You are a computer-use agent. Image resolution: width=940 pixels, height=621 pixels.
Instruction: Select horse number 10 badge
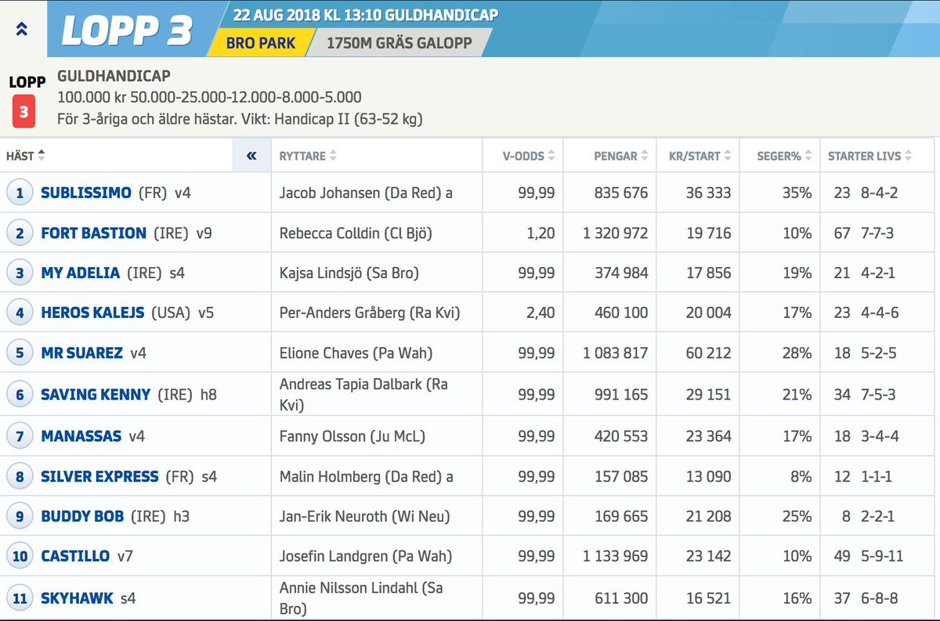pyautogui.click(x=20, y=557)
